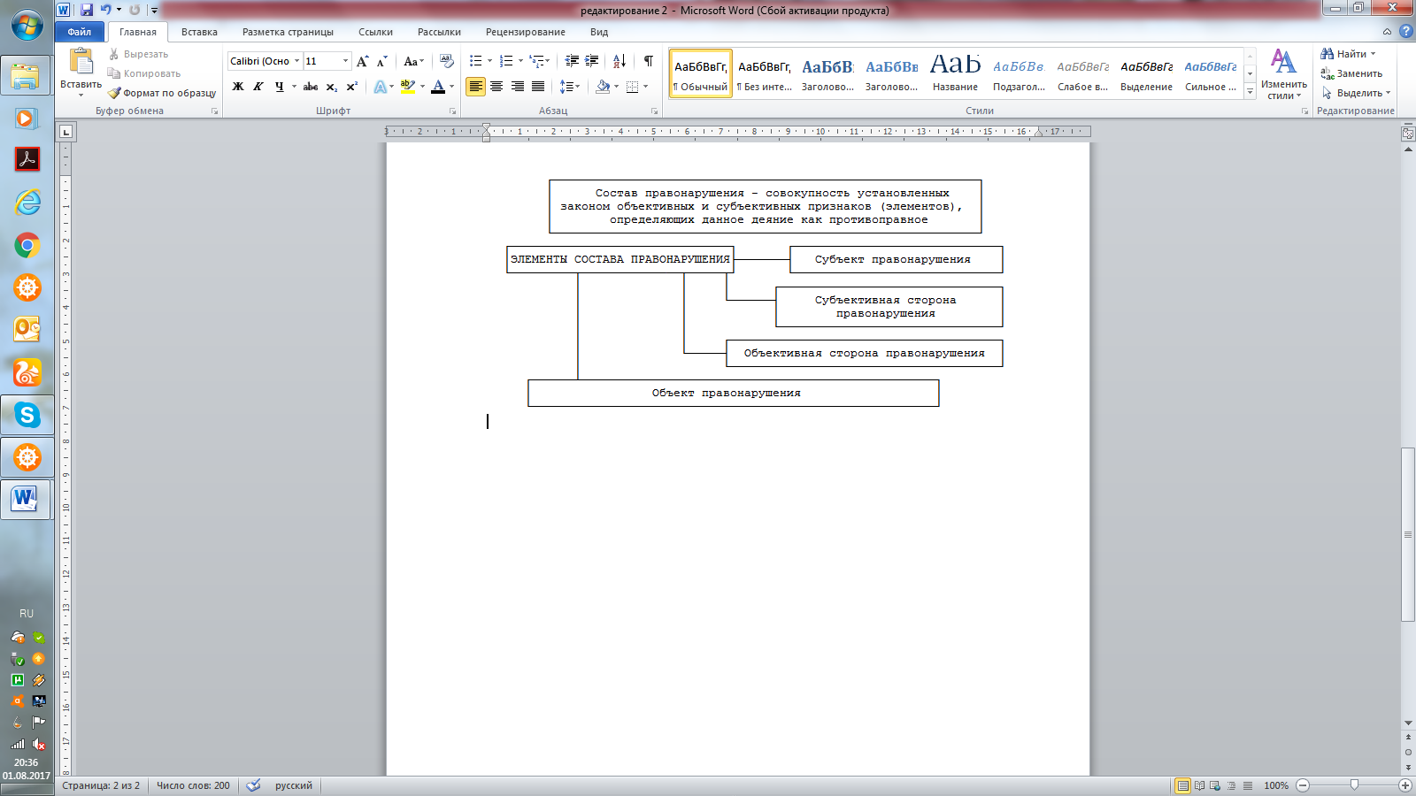The image size is (1416, 796).
Task: Click the zoom slider handle
Action: tap(1354, 785)
